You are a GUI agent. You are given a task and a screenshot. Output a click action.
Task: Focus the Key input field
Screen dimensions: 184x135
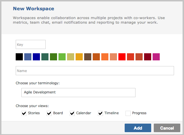[x=31, y=44]
